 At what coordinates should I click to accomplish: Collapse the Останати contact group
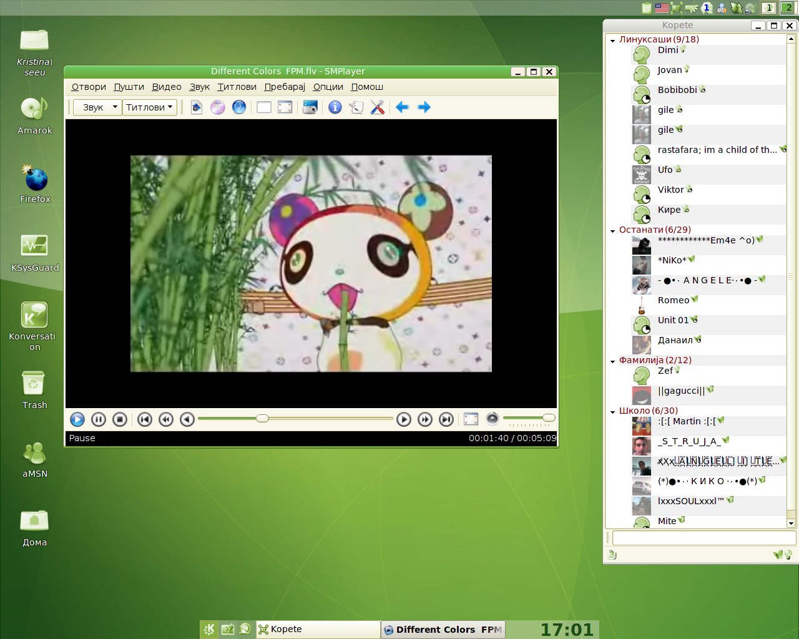point(612,230)
